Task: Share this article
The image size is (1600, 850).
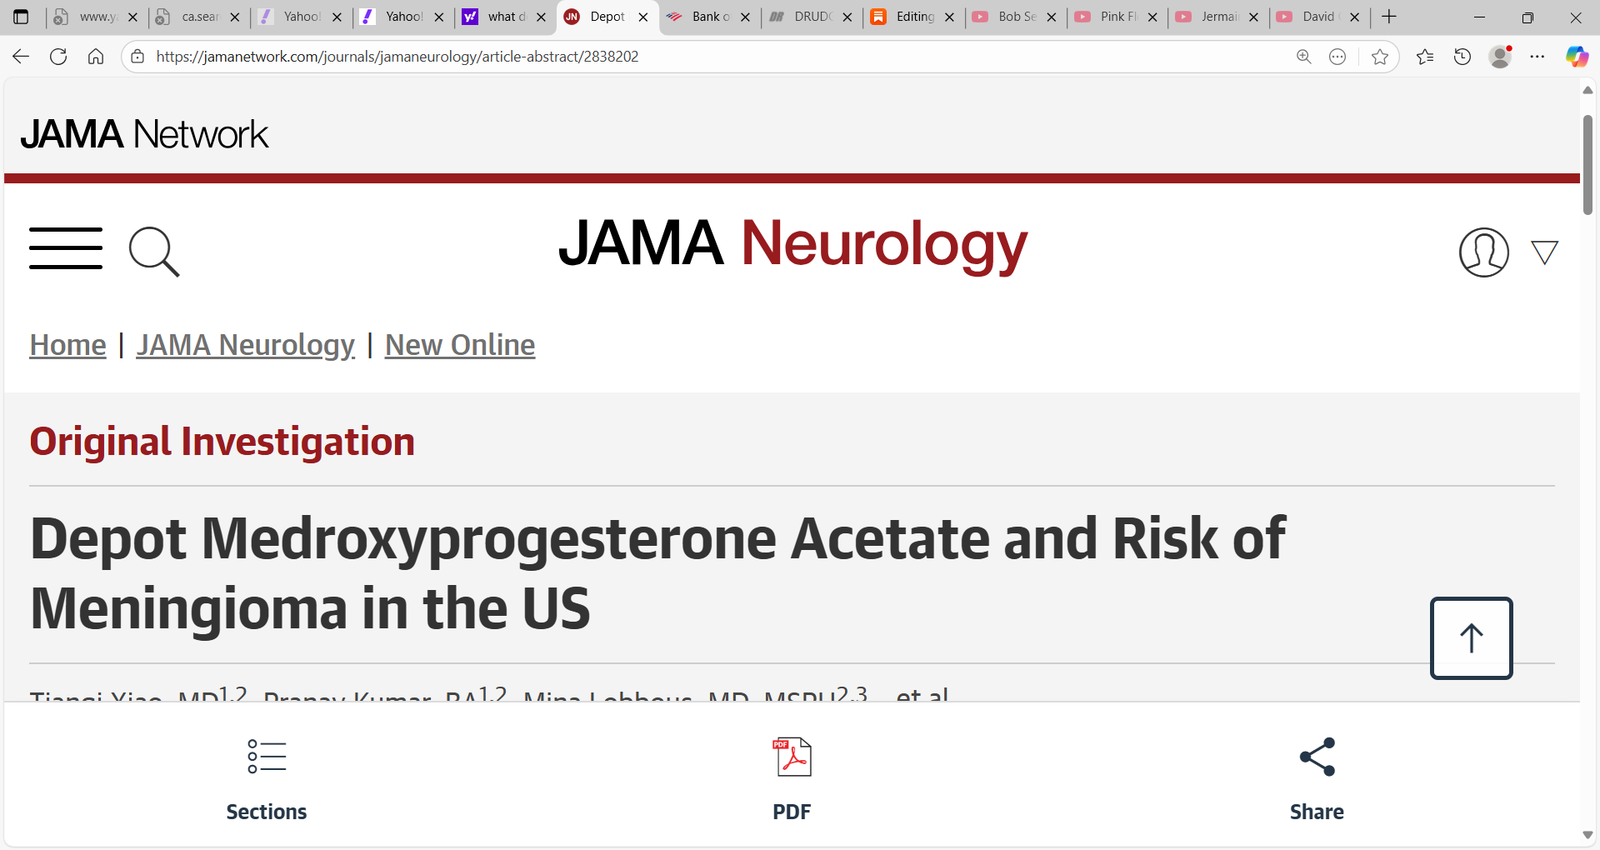Action: tap(1317, 780)
